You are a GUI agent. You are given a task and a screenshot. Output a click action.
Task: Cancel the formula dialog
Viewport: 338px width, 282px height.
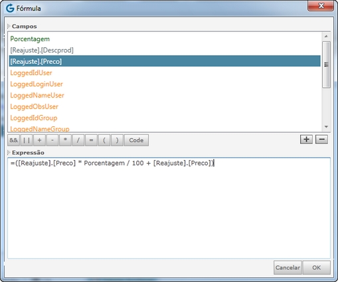click(x=288, y=267)
